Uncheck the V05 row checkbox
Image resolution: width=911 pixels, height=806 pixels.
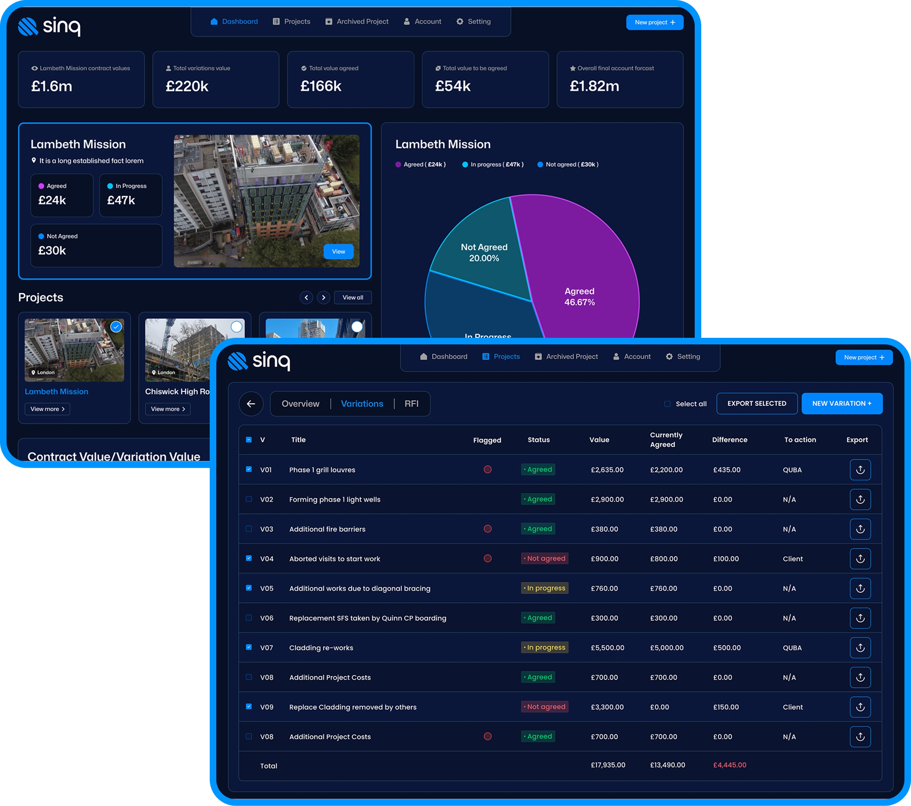click(249, 588)
